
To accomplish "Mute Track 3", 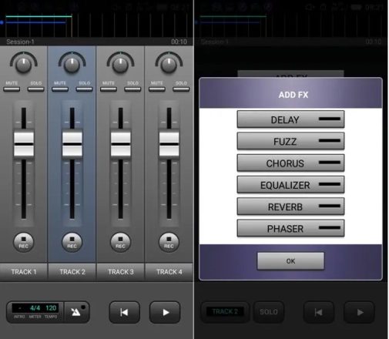I will pyautogui.click(x=109, y=89).
